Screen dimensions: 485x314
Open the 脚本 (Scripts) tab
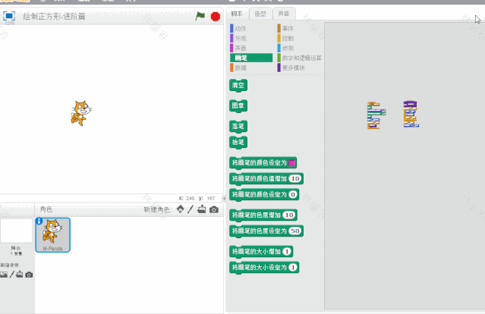tap(237, 14)
